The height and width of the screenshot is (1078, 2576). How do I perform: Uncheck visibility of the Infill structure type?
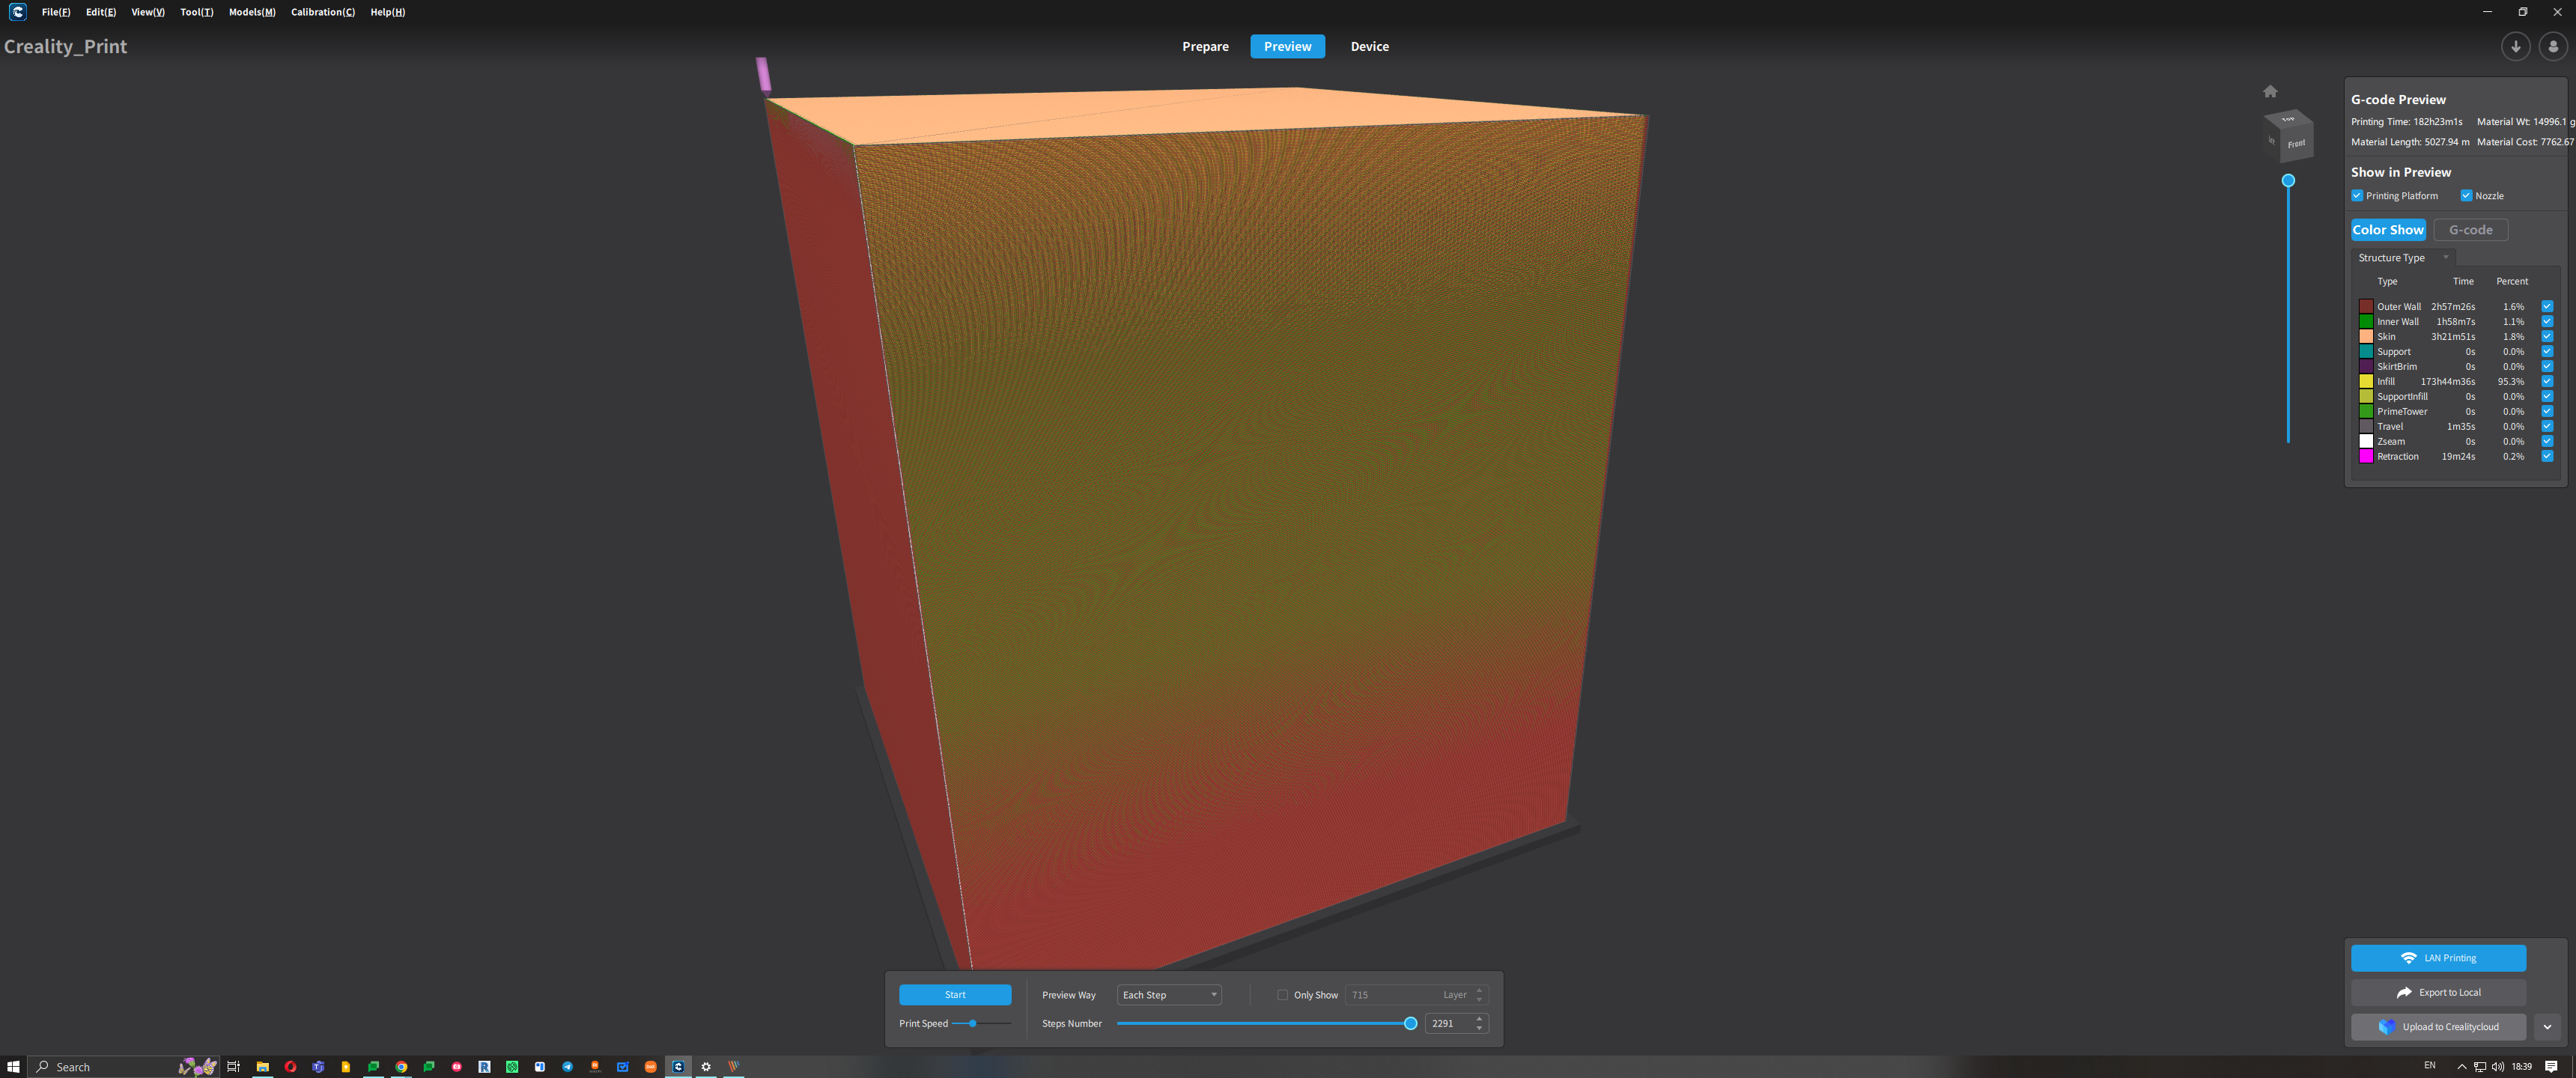coord(2547,381)
